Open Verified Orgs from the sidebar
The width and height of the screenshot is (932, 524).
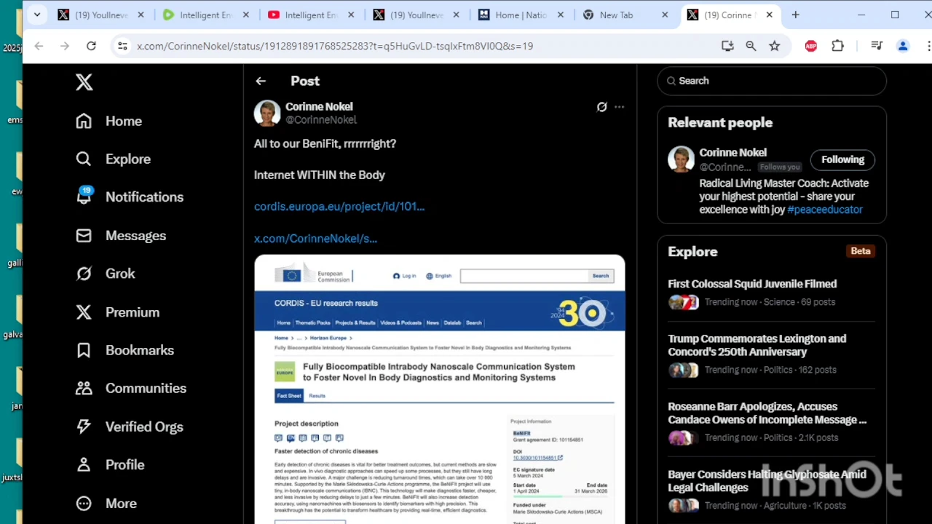click(x=130, y=426)
